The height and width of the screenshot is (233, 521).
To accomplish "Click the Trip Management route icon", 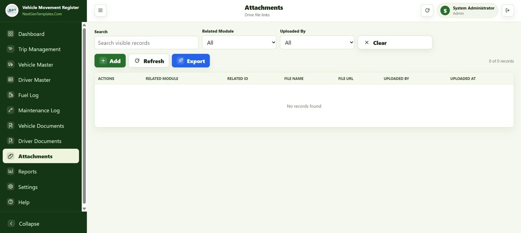I will [x=11, y=49].
